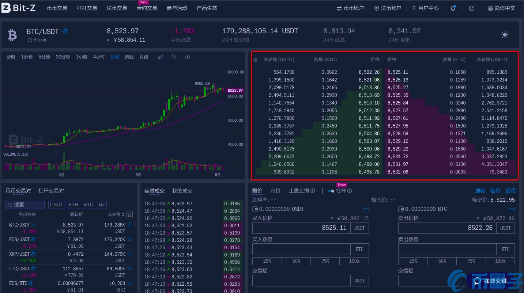
Task: Click the info icon next to 杠杆
Action: (350, 191)
